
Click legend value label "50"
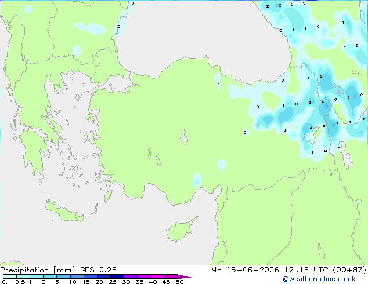(x=179, y=282)
